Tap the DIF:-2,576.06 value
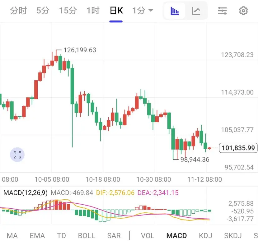Image resolution: width=258 pixels, height=241 pixels. tap(115, 193)
